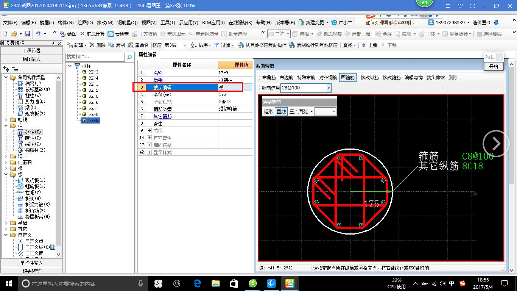Viewport: 517px width, 291px height.
Task: Open the 三点画弧 dropdown arrow
Action: point(311,111)
